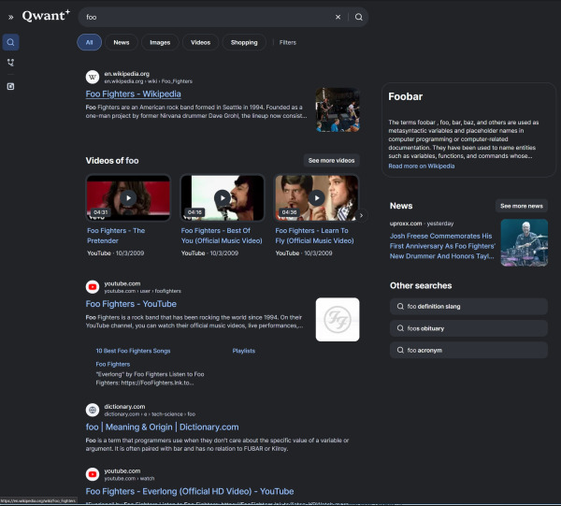
Task: Open Josh Freese Commemorates news headline
Action: [442, 246]
